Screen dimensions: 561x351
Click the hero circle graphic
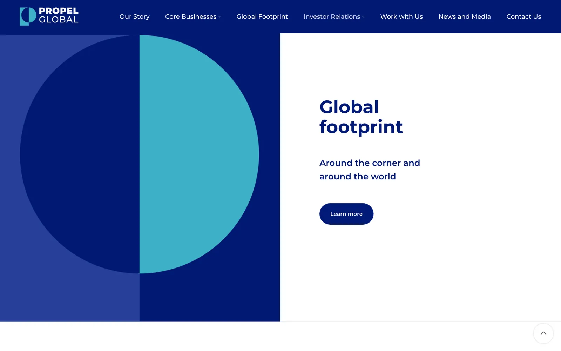pyautogui.click(x=140, y=154)
